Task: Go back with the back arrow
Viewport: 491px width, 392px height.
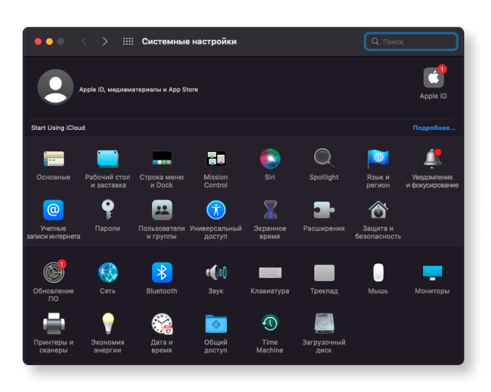Action: (x=84, y=41)
